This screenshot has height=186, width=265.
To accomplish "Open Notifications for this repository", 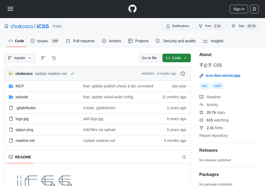I will tap(178, 26).
